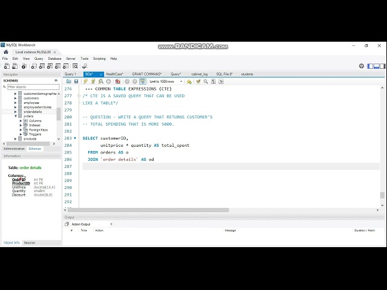Click Rollback transaction icon
This screenshot has width=387, height=290.
135,82
